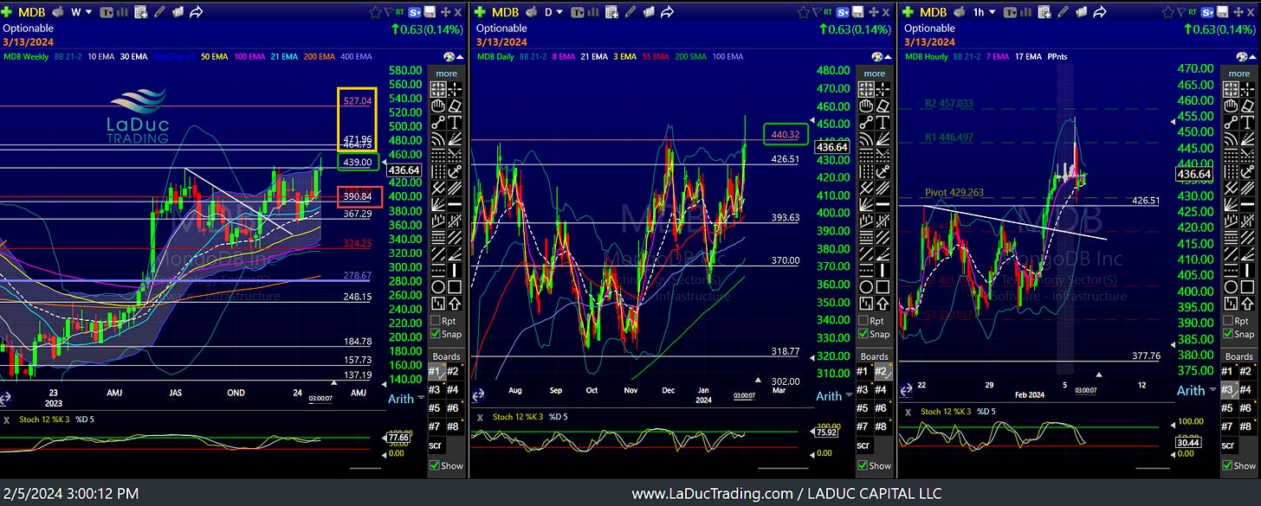Click MDB symbol on weekly chart header

[x=31, y=12]
